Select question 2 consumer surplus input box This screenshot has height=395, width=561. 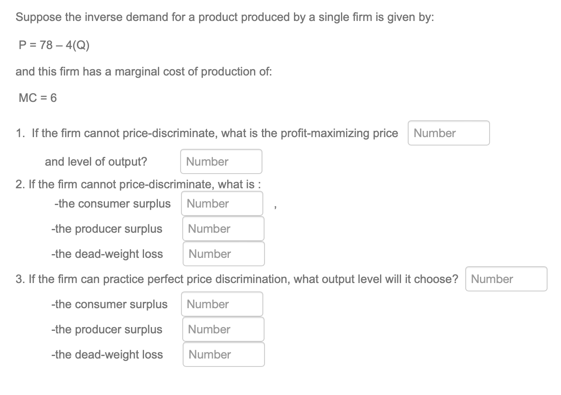pos(222,203)
